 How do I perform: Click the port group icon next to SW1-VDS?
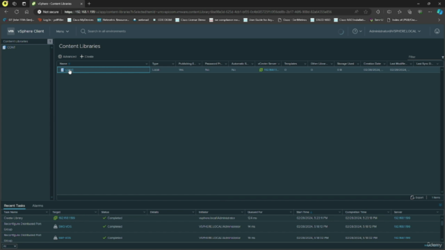pos(56,237)
